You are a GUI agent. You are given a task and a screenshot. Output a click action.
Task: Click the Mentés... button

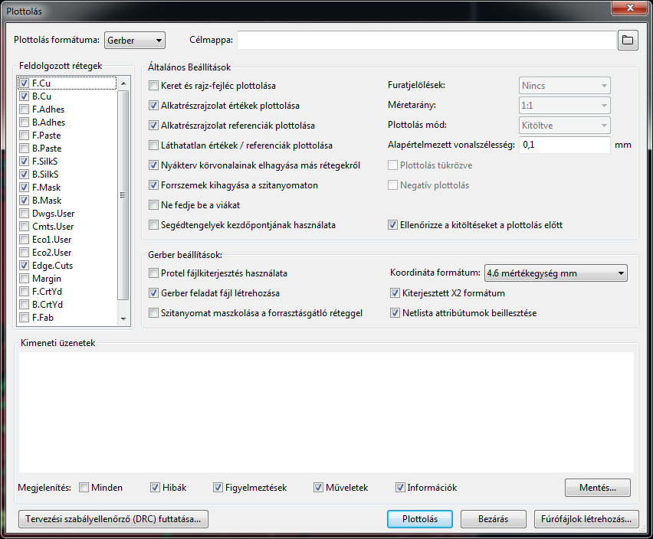(598, 488)
